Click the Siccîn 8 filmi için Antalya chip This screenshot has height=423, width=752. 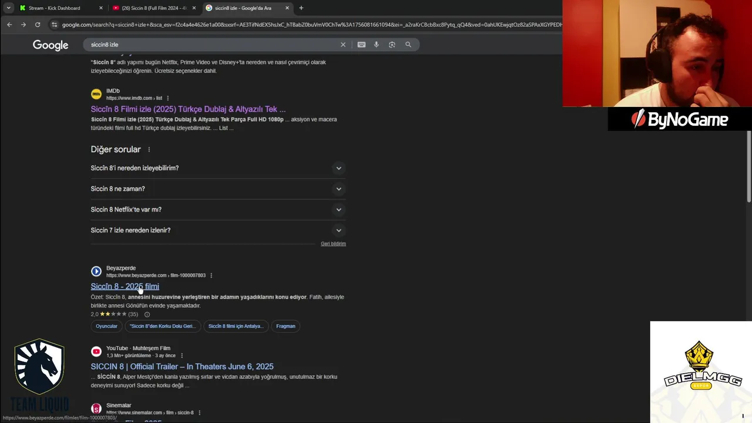click(x=236, y=326)
